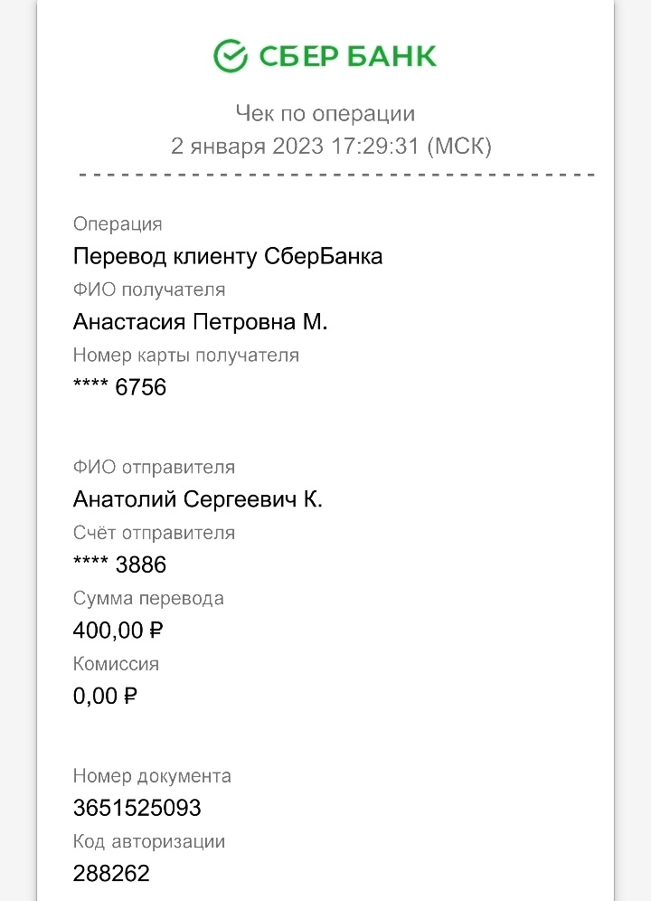This screenshot has width=651, height=901.
Task: Select the 'ФИО получателя' label
Action: click(149, 289)
